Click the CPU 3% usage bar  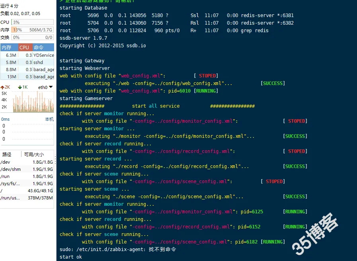click(32, 22)
